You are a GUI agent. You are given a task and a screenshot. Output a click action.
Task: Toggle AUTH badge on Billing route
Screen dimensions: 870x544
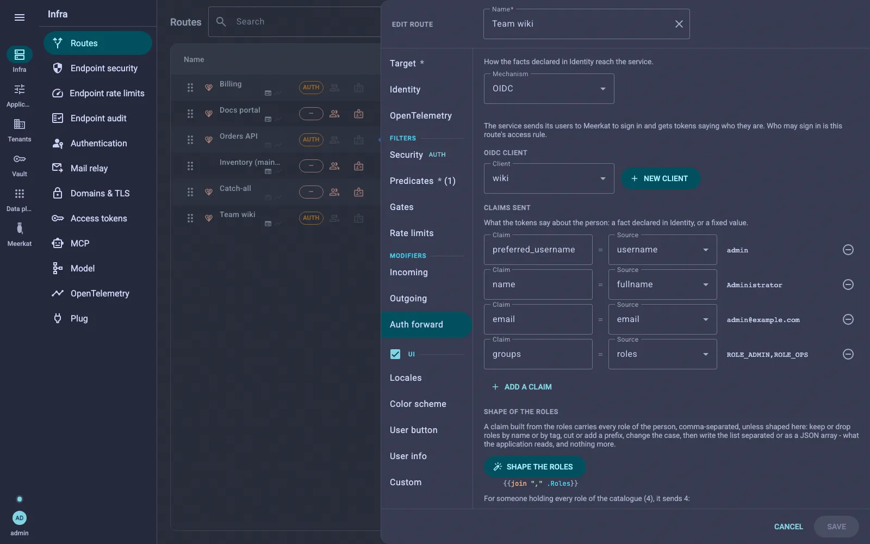(x=311, y=88)
